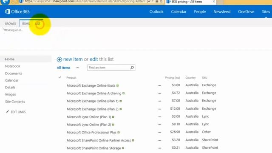The image size is (272, 153).
Task: Open the LIST ribbon tab
Action: click(38, 24)
